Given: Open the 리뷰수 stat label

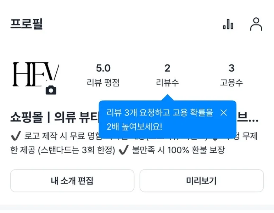Looking at the screenshot, I should click(x=167, y=83).
